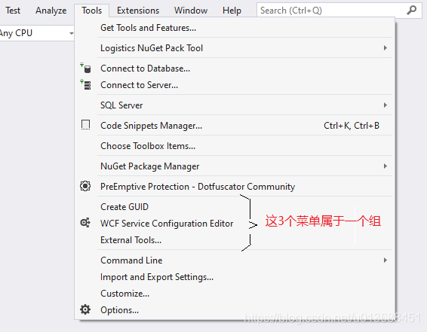Click the Connect to Server icon
427x332 pixels.
[x=85, y=85]
